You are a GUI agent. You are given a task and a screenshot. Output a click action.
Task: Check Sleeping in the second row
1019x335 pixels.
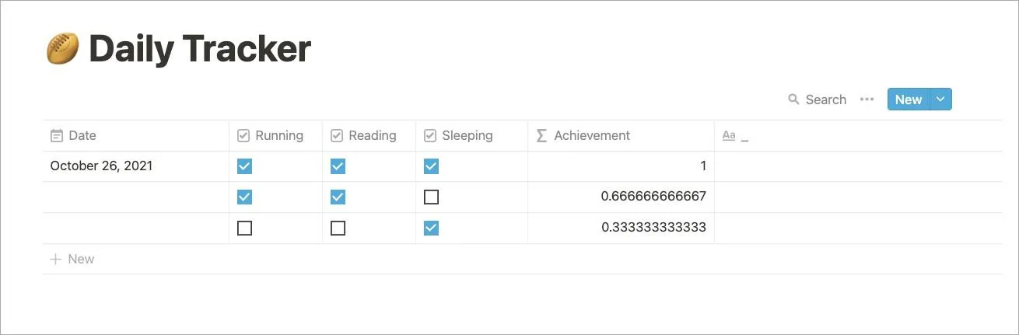[431, 197]
